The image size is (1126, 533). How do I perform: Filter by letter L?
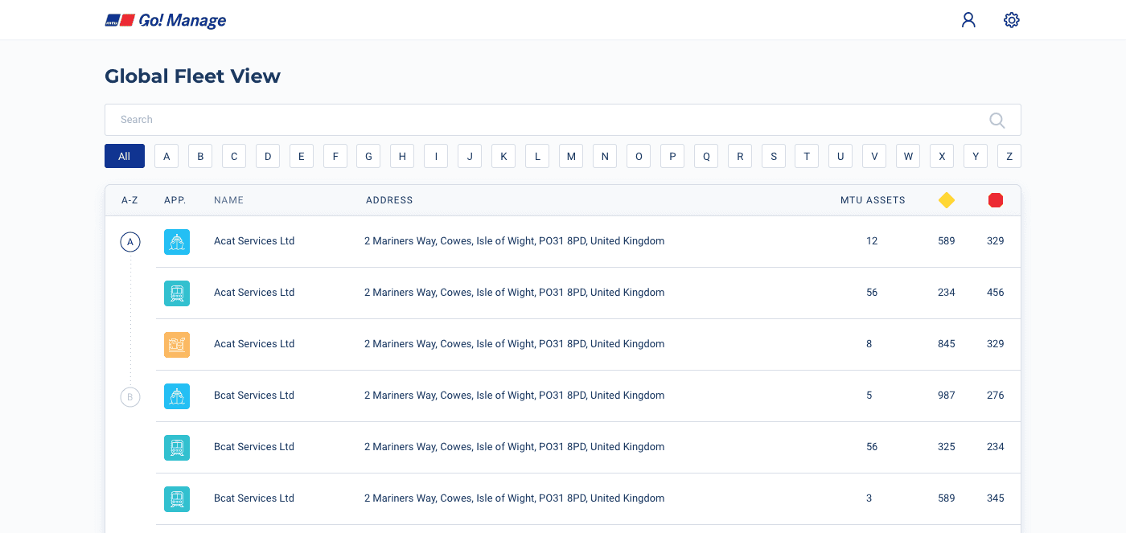coord(537,156)
